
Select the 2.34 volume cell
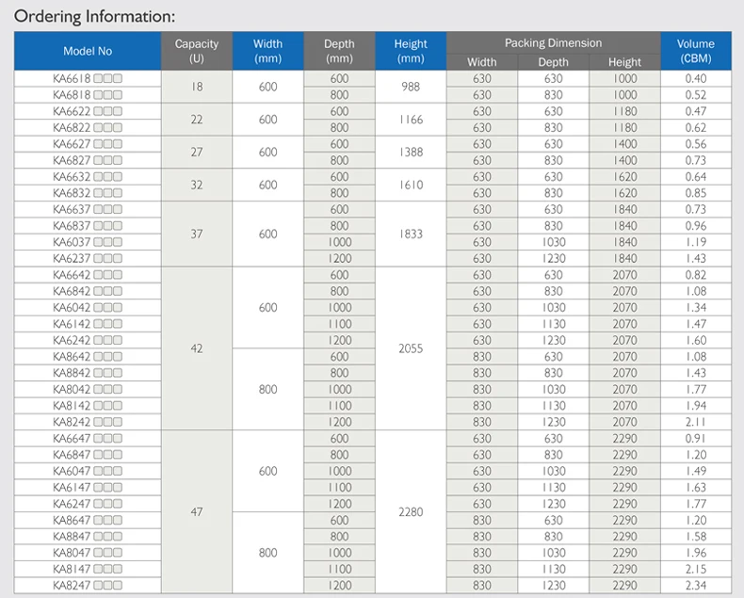[x=696, y=585]
